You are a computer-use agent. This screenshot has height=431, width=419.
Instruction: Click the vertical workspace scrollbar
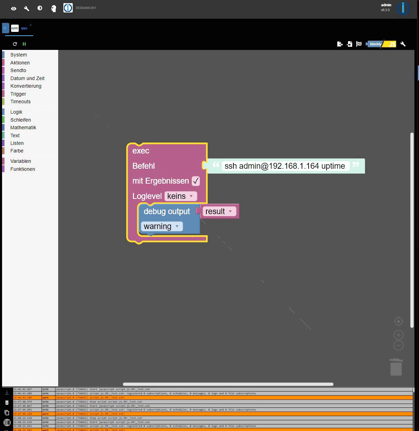pyautogui.click(x=412, y=230)
